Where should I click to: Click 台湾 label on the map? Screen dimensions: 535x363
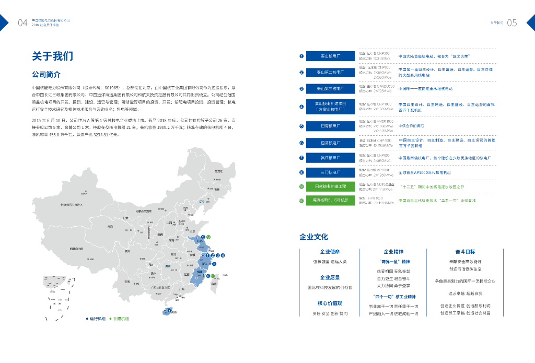point(214,284)
